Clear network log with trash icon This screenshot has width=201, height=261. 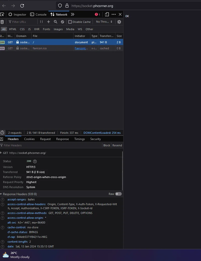coord(2,22)
